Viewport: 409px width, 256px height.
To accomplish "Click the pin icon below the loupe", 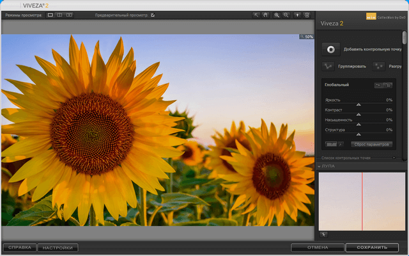I will (x=323, y=235).
